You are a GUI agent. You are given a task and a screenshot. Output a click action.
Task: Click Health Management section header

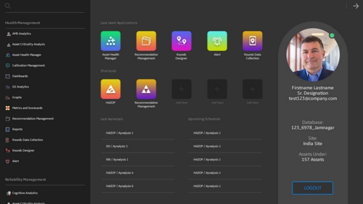pyautogui.click(x=22, y=23)
